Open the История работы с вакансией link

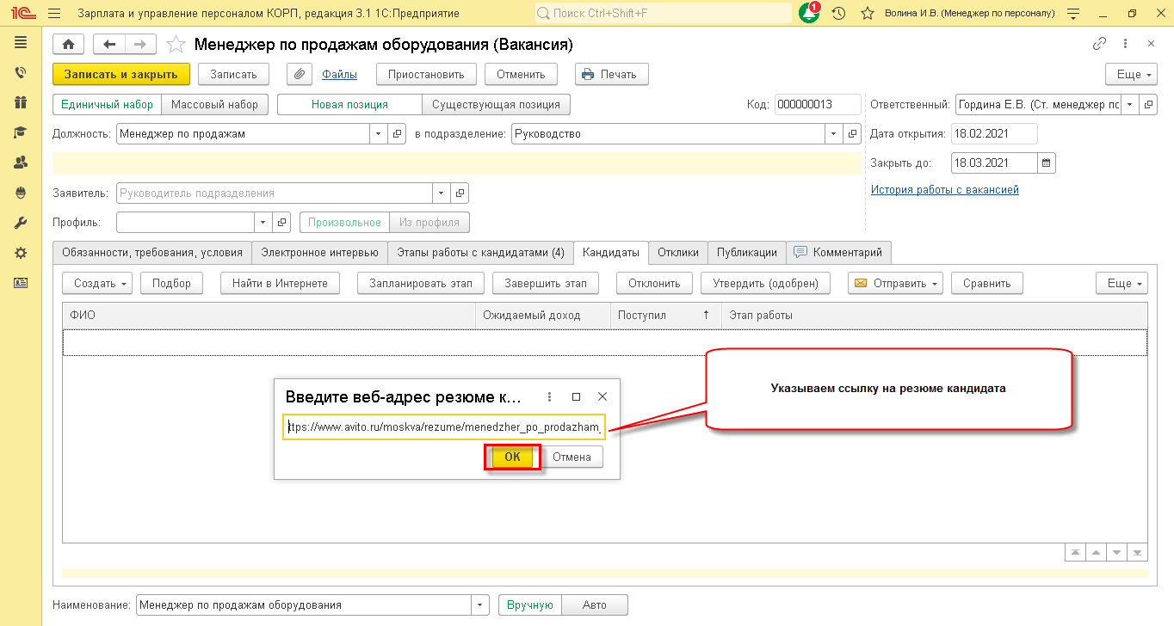[945, 190]
